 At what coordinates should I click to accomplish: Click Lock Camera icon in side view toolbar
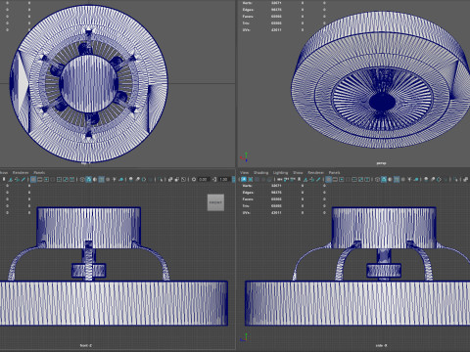coord(251,180)
